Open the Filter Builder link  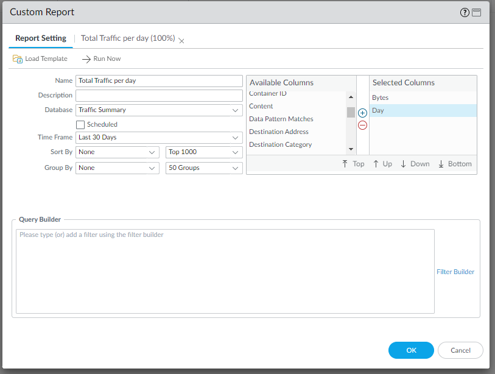pos(455,272)
